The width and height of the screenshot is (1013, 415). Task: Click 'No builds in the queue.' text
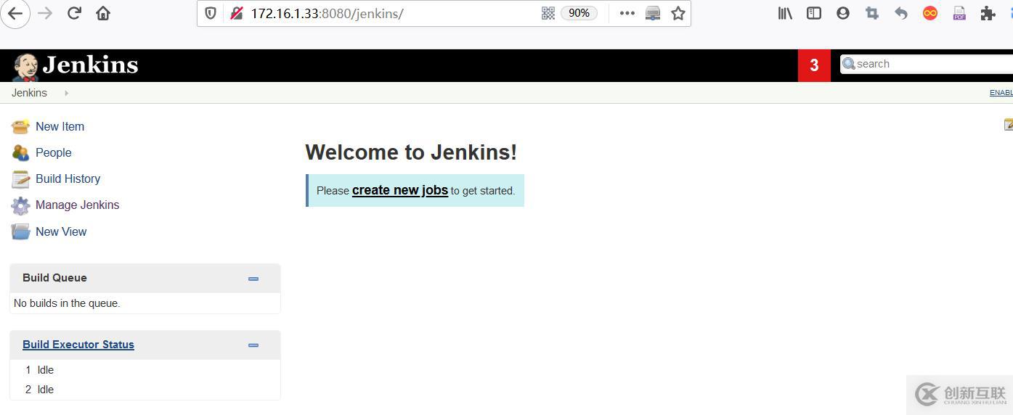coord(67,303)
